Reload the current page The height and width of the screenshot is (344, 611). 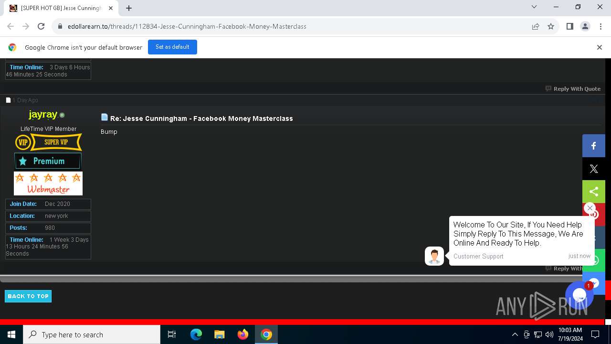coord(41,26)
